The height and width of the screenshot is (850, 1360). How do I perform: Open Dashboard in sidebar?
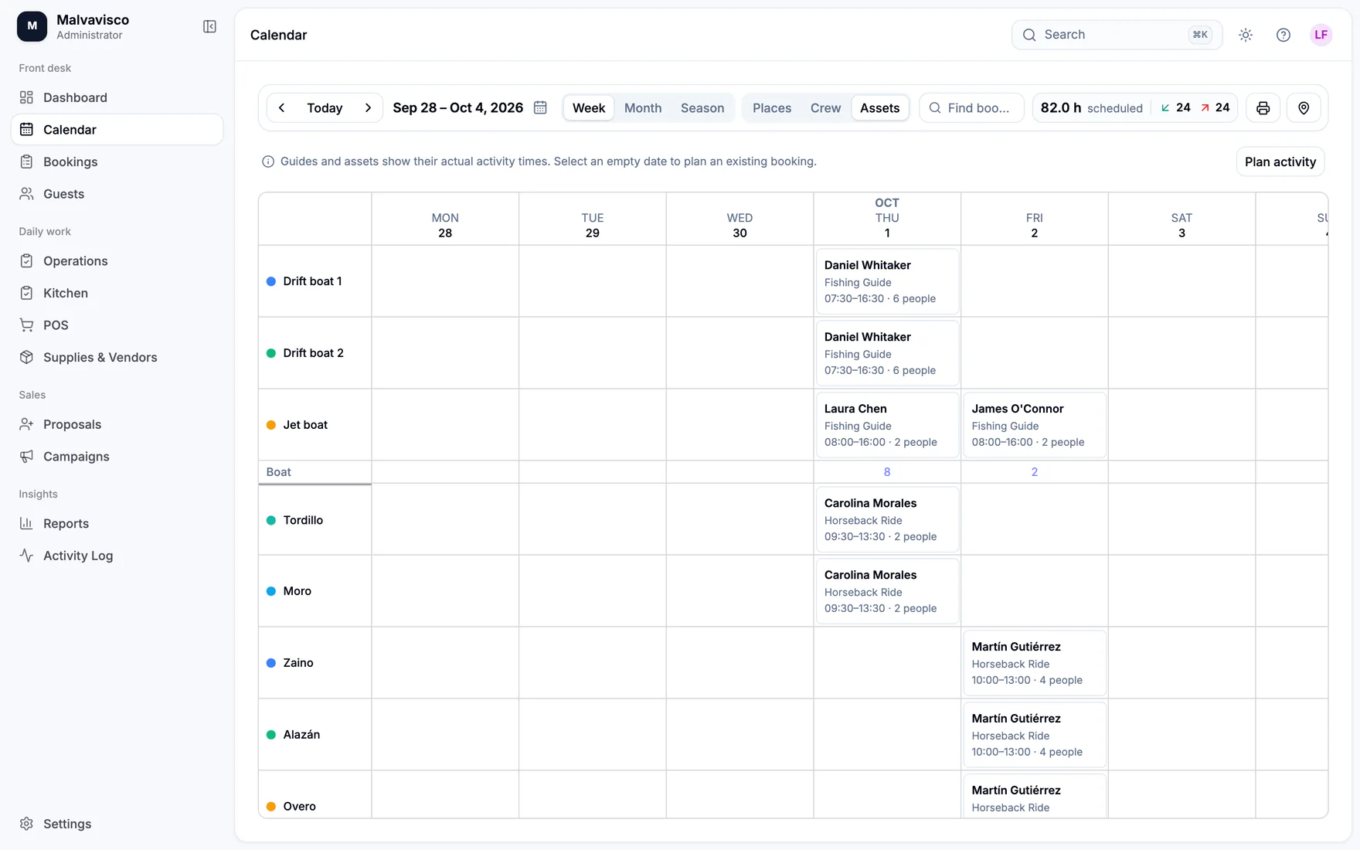(x=117, y=97)
